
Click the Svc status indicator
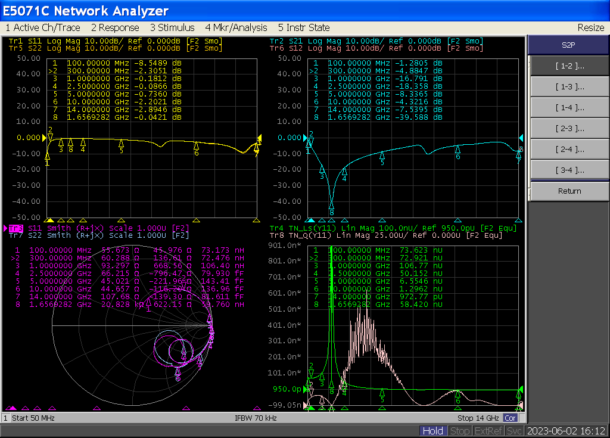pyautogui.click(x=514, y=431)
